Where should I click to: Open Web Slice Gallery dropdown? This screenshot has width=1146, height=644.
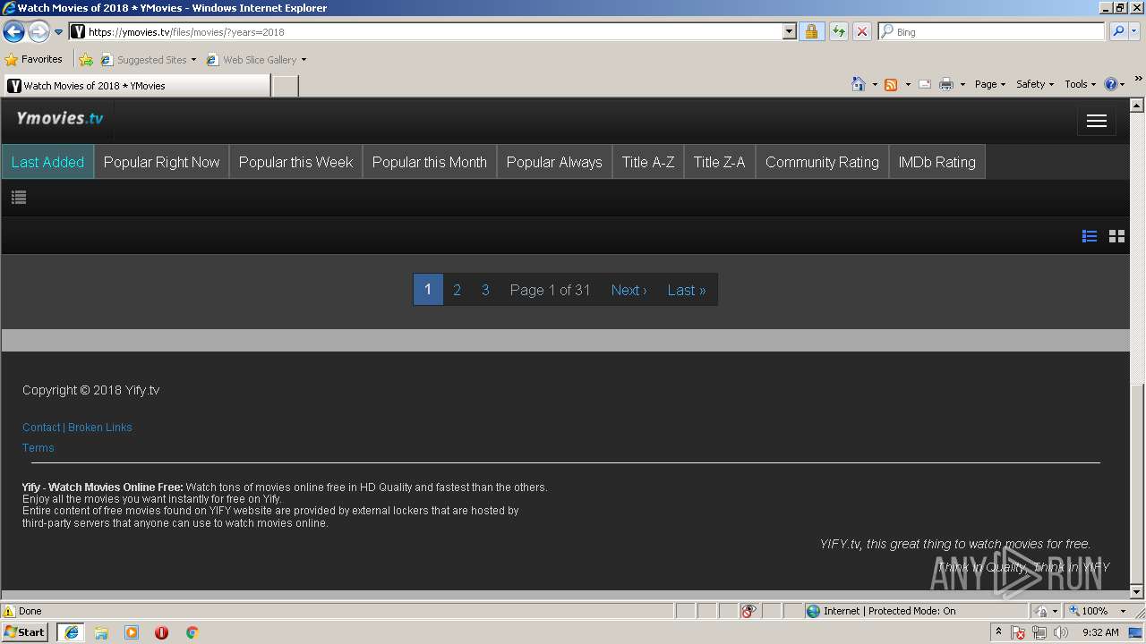pyautogui.click(x=256, y=60)
